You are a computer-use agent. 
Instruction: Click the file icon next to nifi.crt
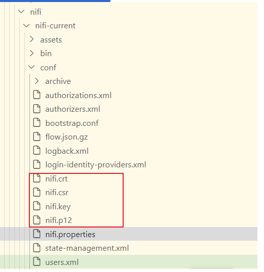[x=37, y=178]
